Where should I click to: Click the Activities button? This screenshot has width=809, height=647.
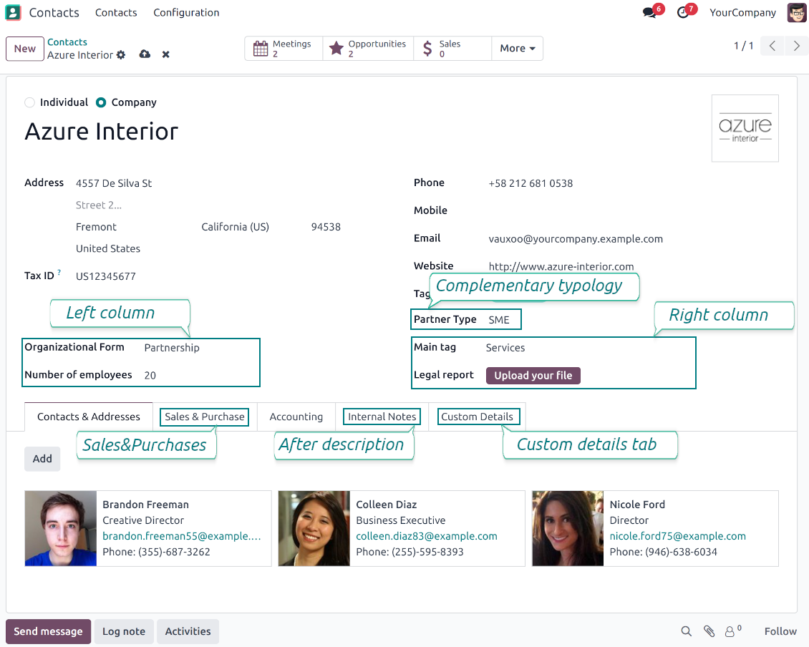tap(188, 631)
